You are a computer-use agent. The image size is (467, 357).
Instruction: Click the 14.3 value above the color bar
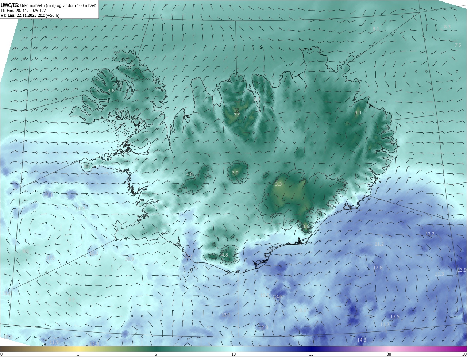(x=362, y=340)
